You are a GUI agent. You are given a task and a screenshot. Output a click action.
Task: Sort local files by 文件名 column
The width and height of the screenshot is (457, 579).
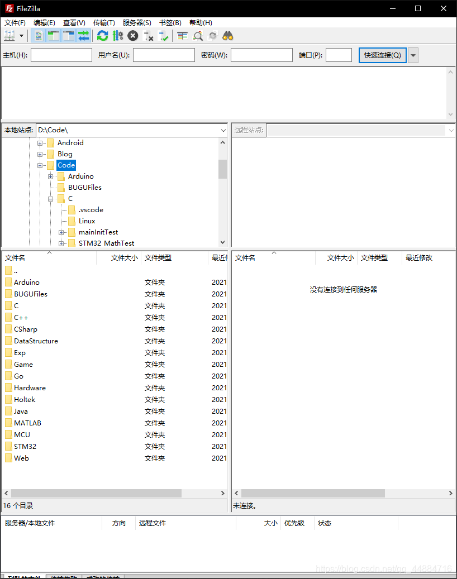click(50, 258)
